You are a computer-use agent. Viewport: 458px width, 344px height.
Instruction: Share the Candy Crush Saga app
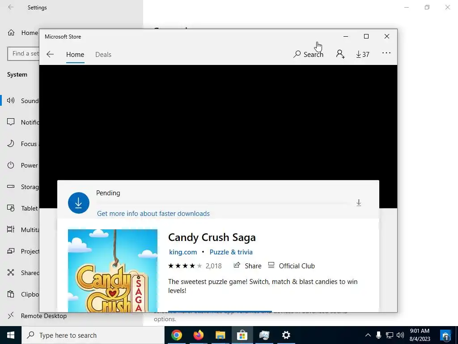(x=247, y=266)
